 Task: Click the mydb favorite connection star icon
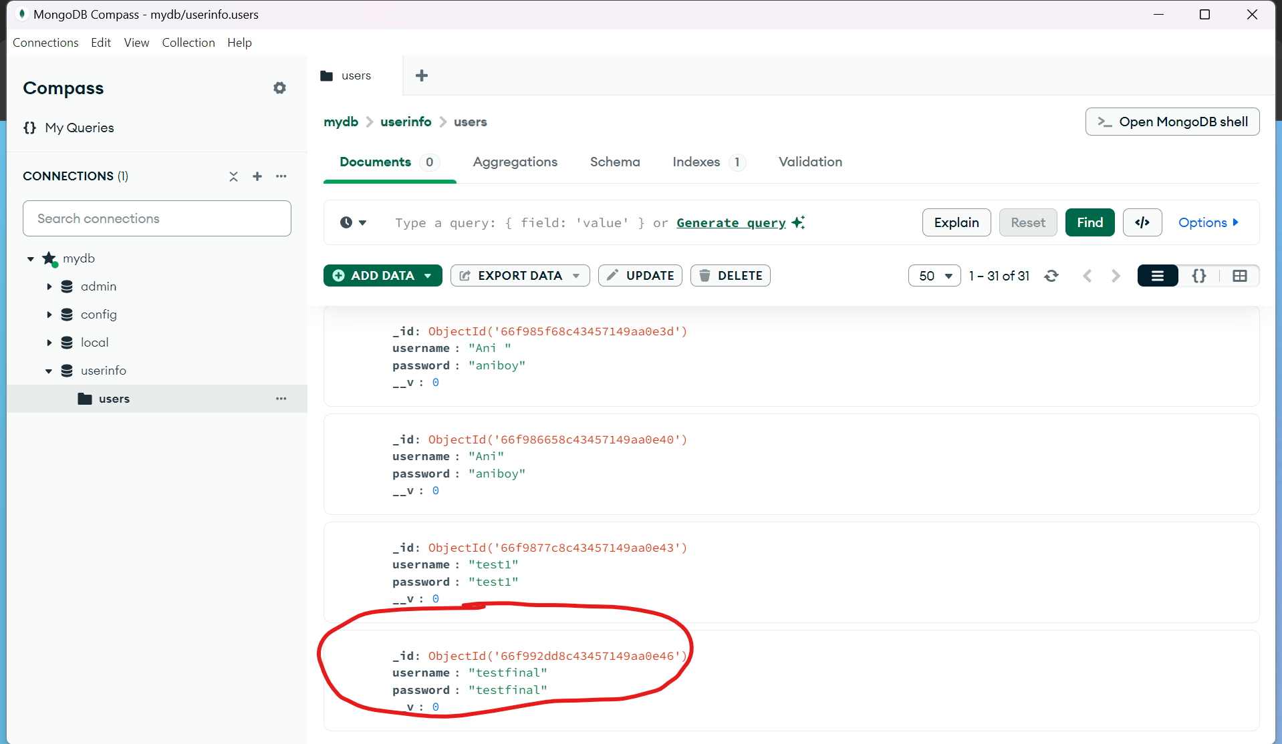[x=49, y=258]
